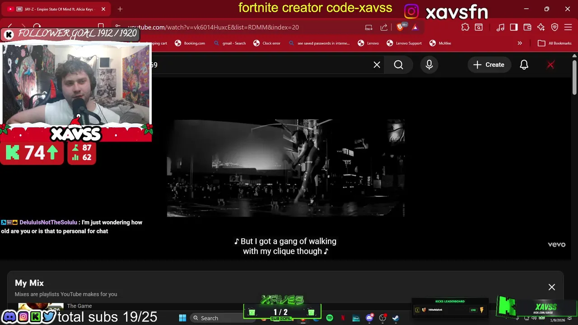
Task: Select the JAY-Z Empire State Of Mind tab
Action: tap(56, 9)
